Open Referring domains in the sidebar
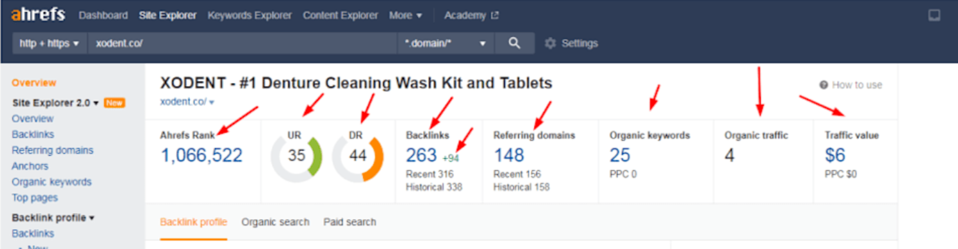The width and height of the screenshot is (958, 249). 52,150
